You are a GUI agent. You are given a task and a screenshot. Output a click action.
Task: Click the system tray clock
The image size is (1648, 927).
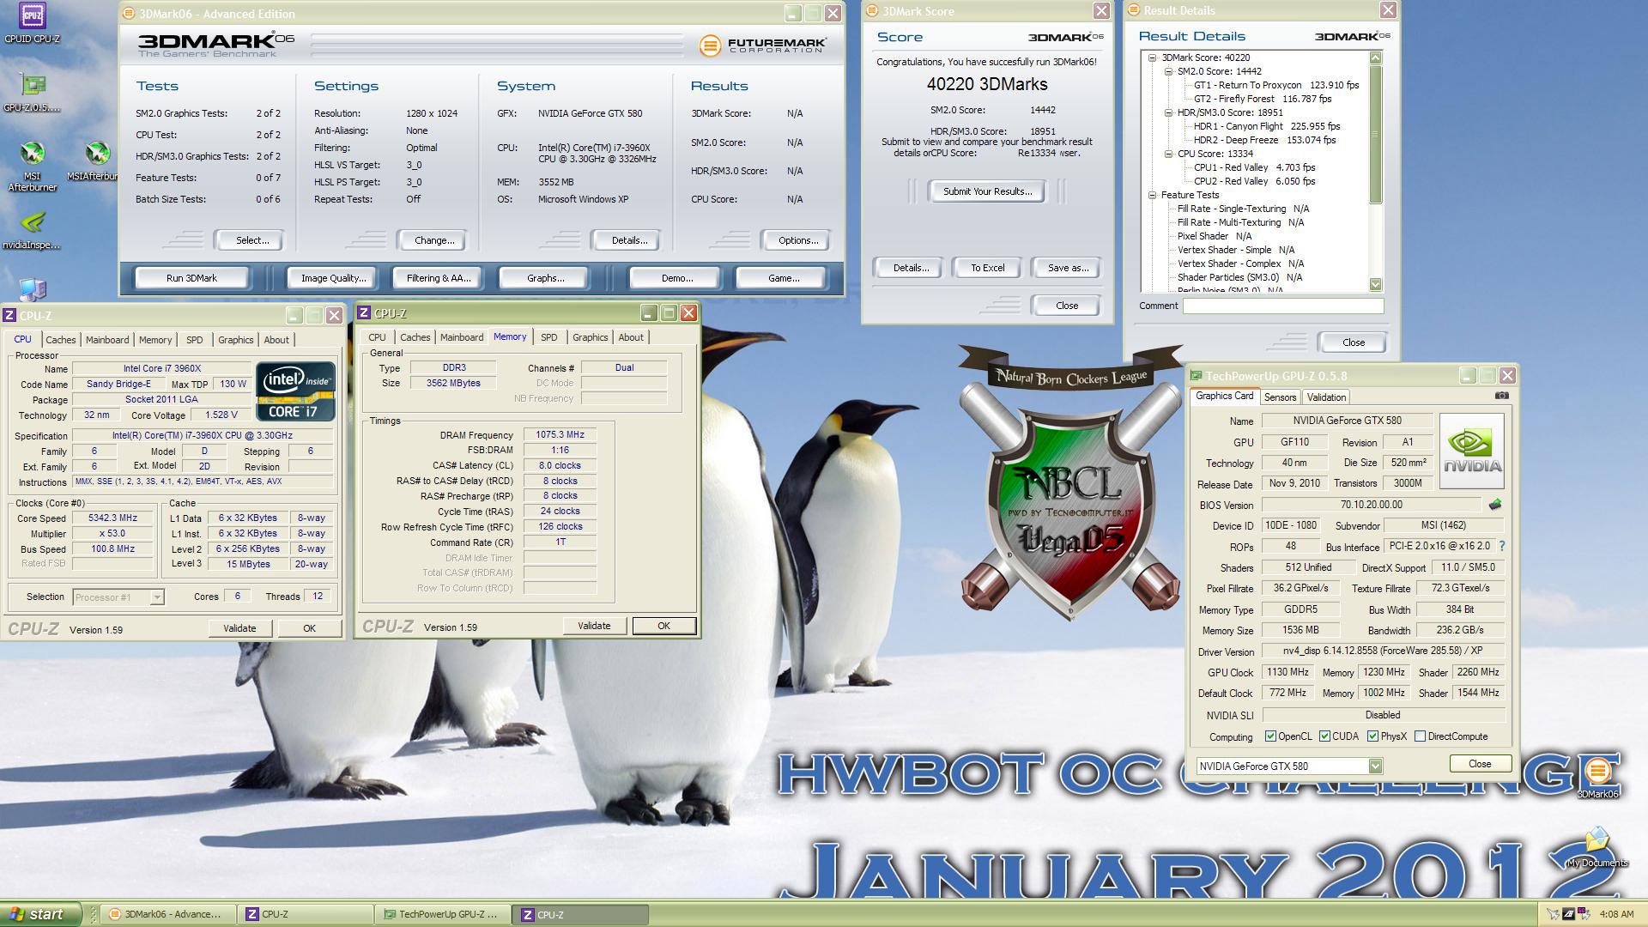pyautogui.click(x=1616, y=914)
